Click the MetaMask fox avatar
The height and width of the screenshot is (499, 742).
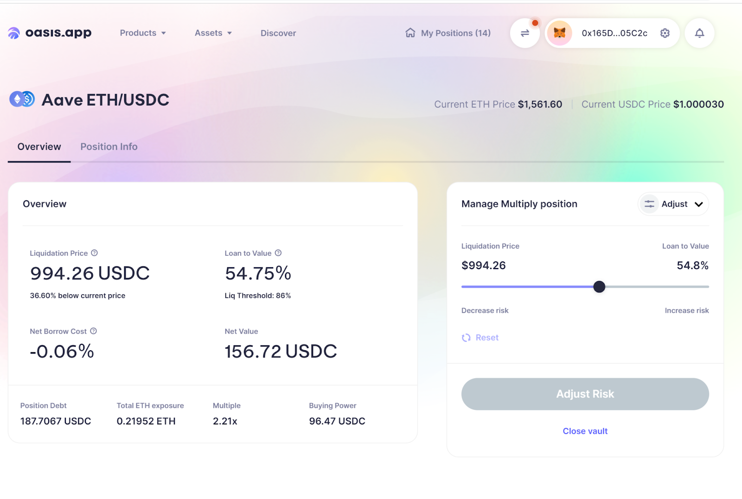(560, 33)
